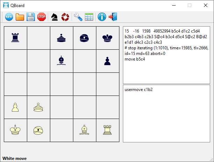Click the principal variation line starting with 15

tap(162, 31)
